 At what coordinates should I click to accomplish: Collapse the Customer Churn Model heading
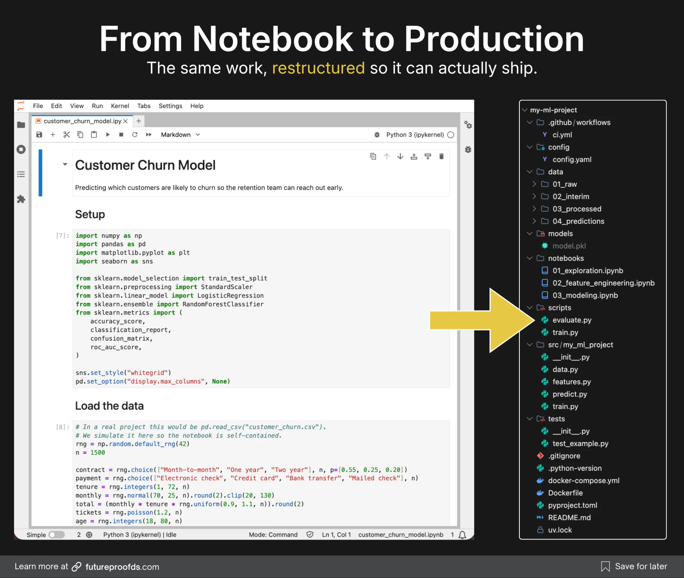(x=65, y=164)
